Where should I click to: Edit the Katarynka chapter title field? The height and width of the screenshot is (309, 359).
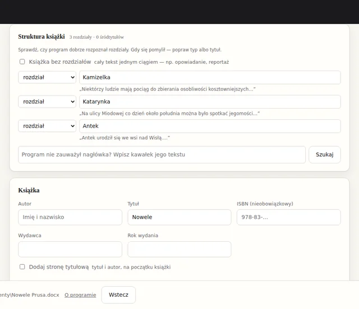pos(210,102)
